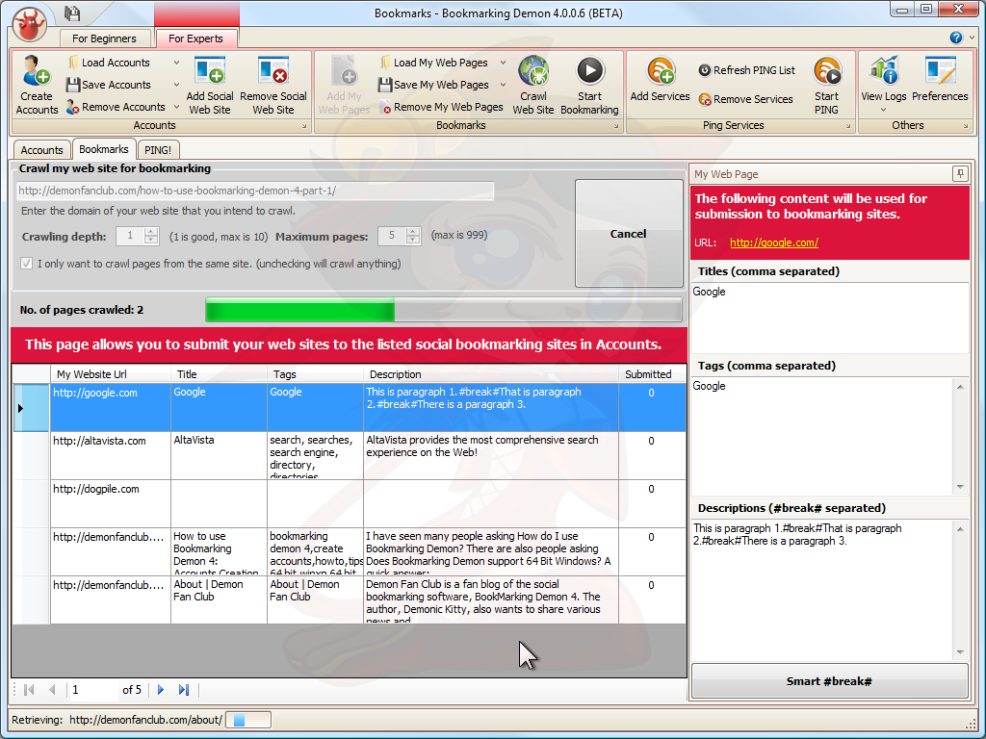Cancel the web site crawl
Image resolution: width=986 pixels, height=739 pixels.
pyautogui.click(x=629, y=234)
